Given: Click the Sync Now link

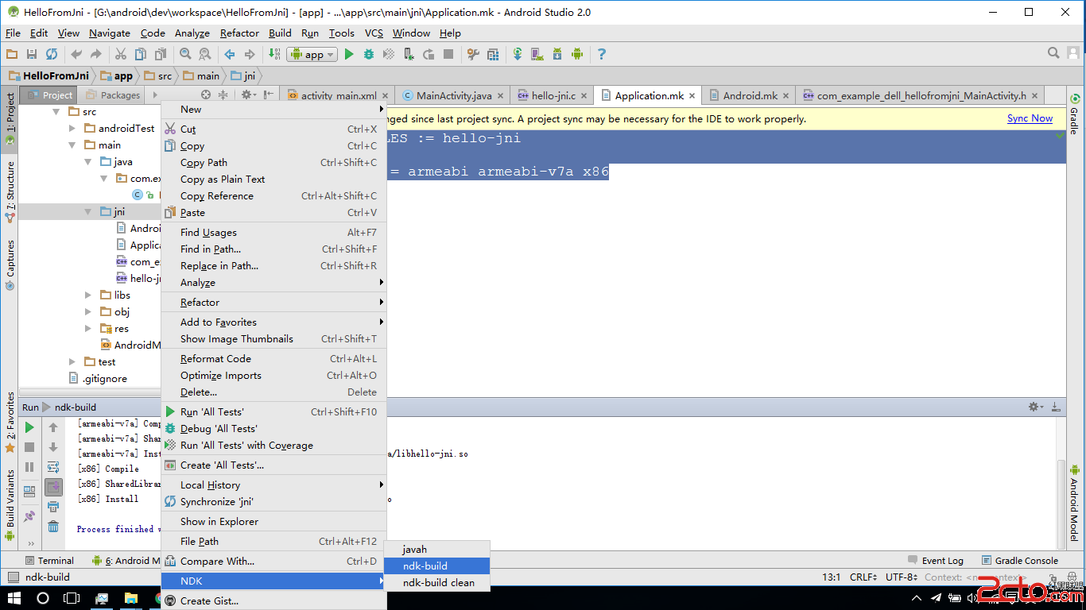Looking at the screenshot, I should click(x=1030, y=118).
